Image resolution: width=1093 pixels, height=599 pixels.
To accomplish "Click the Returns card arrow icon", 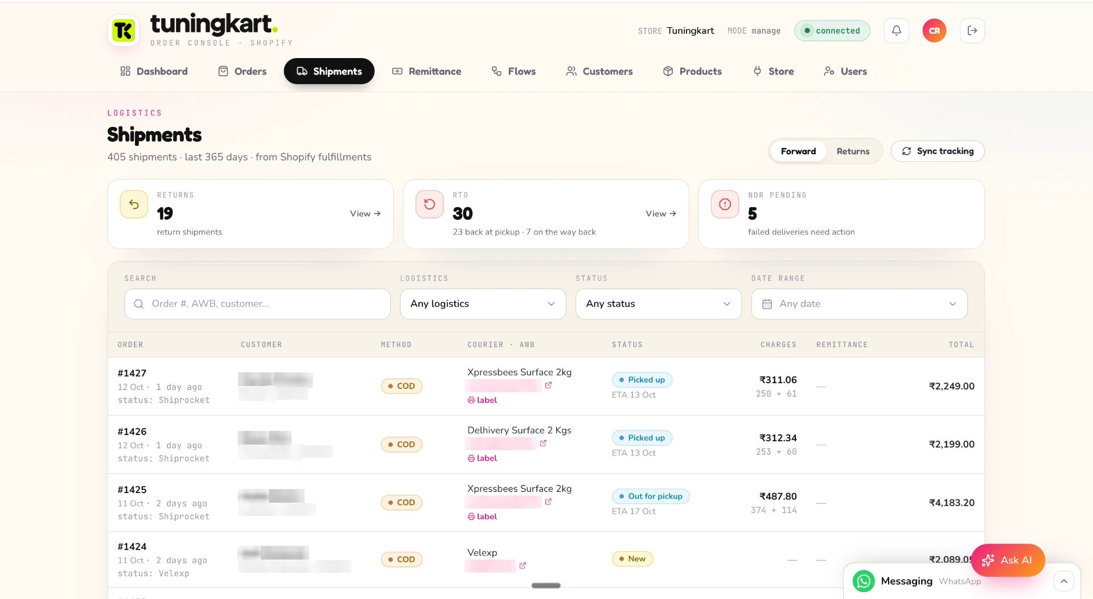I will coord(134,204).
